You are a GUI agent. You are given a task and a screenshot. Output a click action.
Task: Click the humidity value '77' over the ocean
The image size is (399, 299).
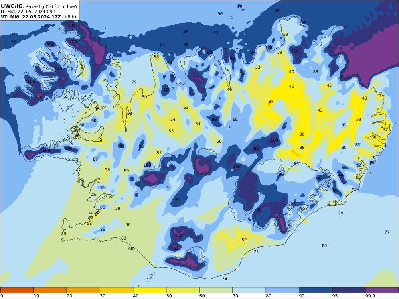tap(387, 232)
